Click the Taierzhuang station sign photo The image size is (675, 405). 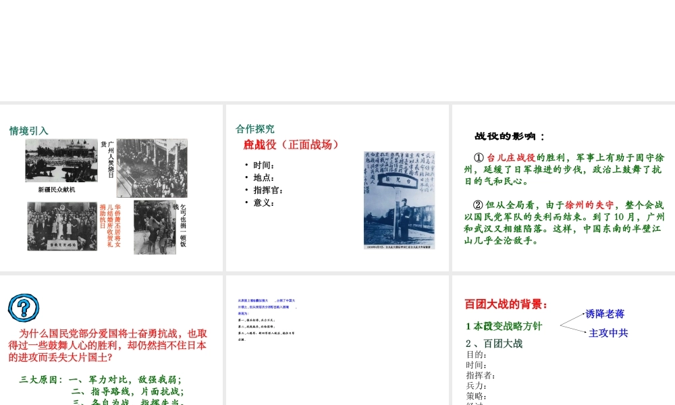point(399,200)
